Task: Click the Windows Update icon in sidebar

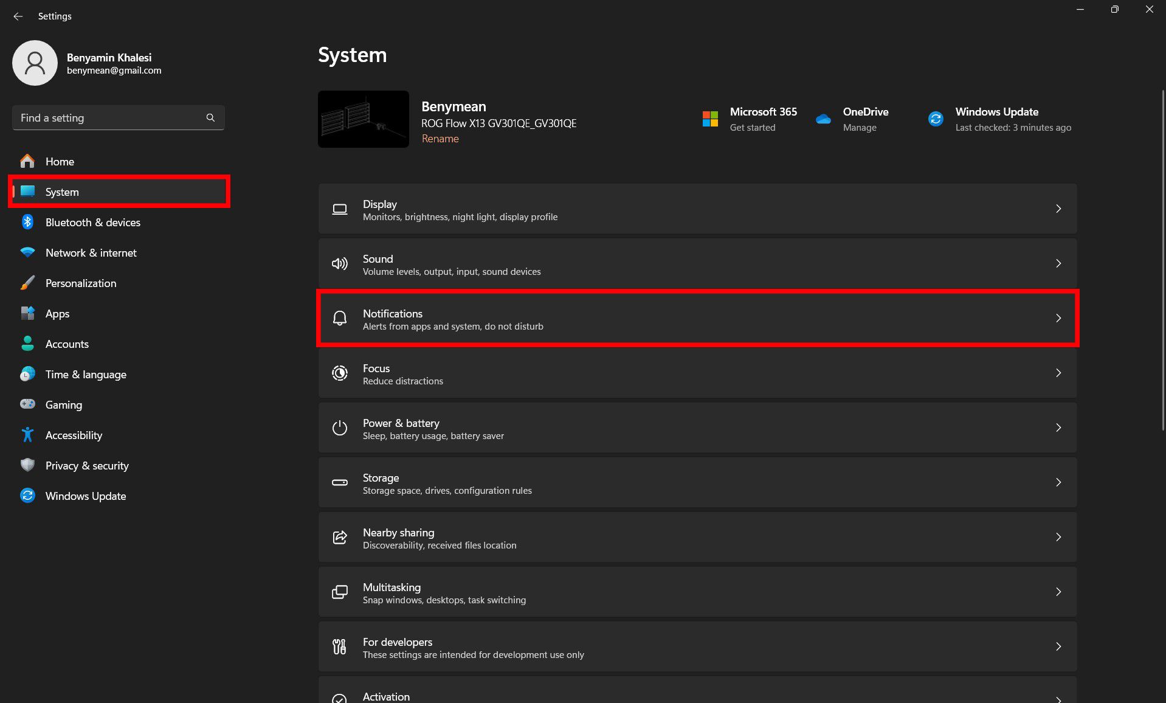Action: [27, 496]
